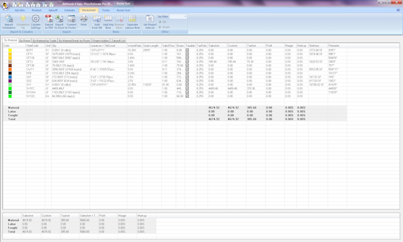Viewport: 403px width, 242px height.
Task: Toggle Taxable checkbox for SV1 row
Action: tap(187, 84)
